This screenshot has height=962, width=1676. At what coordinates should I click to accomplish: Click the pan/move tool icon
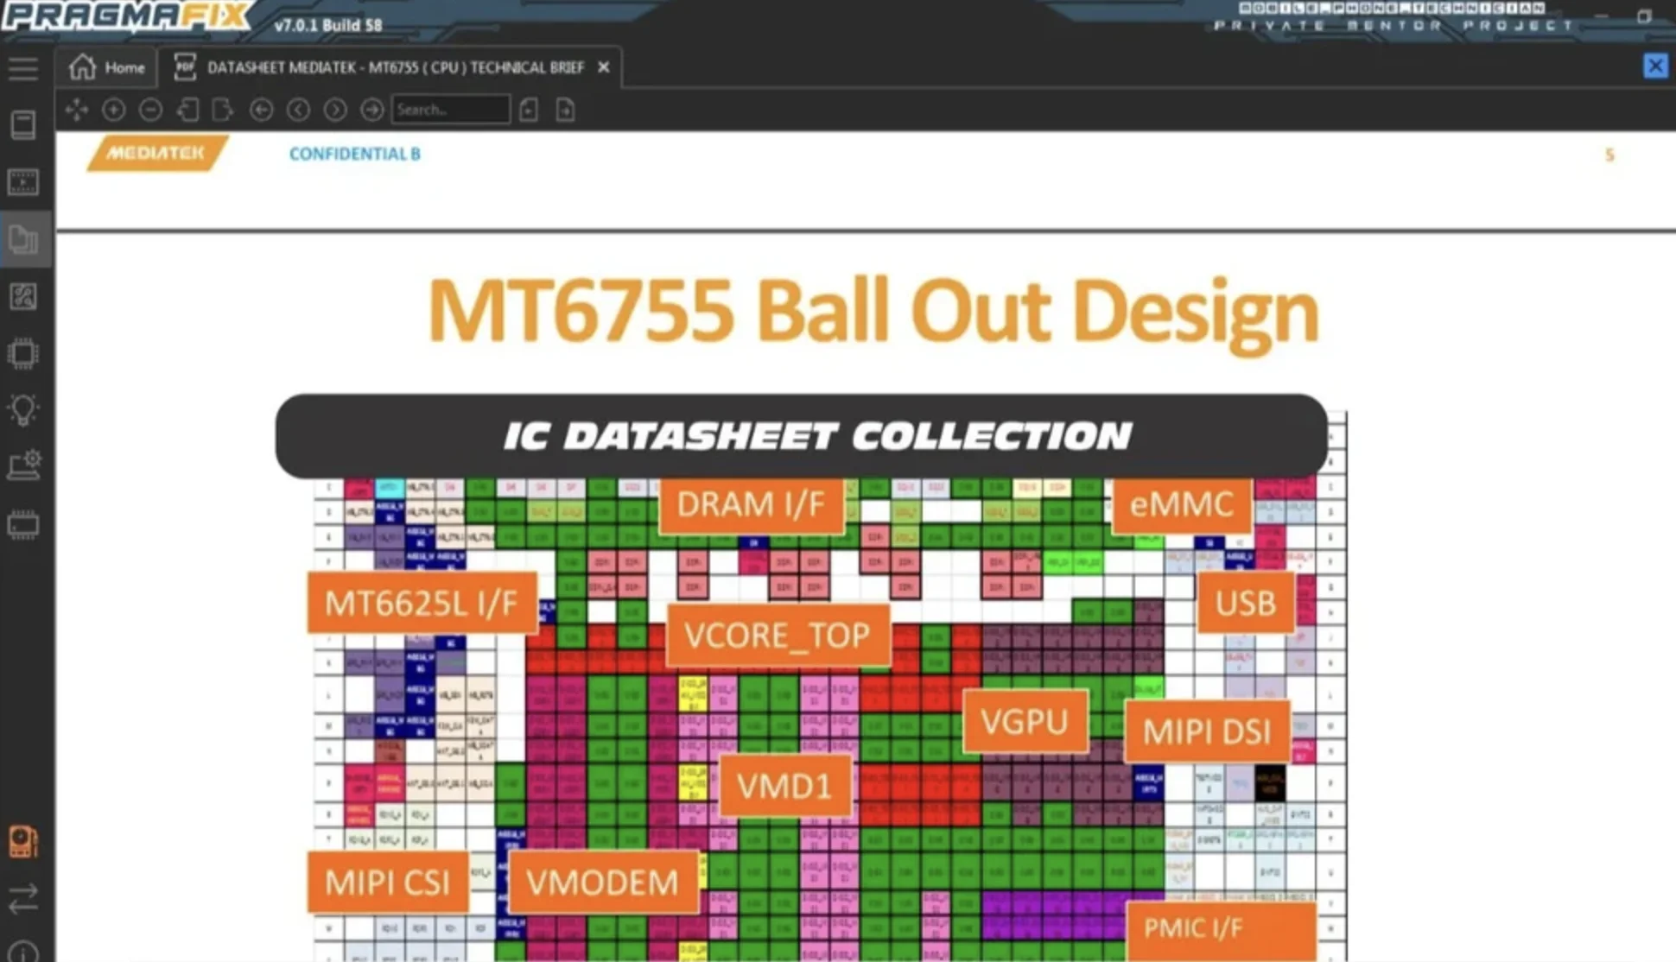tap(76, 110)
